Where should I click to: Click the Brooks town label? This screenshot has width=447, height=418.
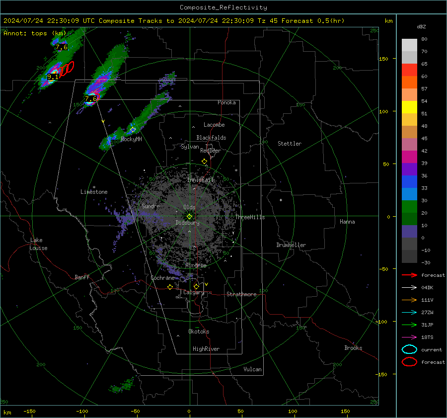353,348
